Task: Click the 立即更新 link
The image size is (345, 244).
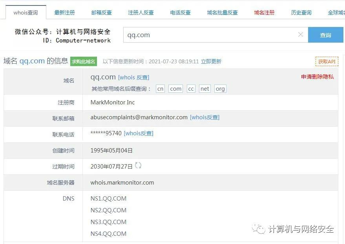Action: click(x=211, y=61)
